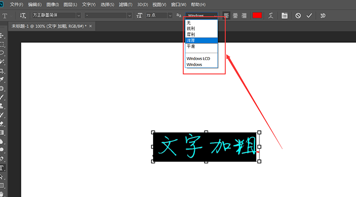This screenshot has width=356, height=197.
Task: Choose Windows option in dropdown list
Action: [201, 65]
